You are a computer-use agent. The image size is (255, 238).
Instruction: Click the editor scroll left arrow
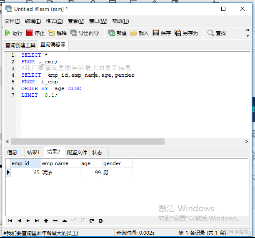click(7, 141)
